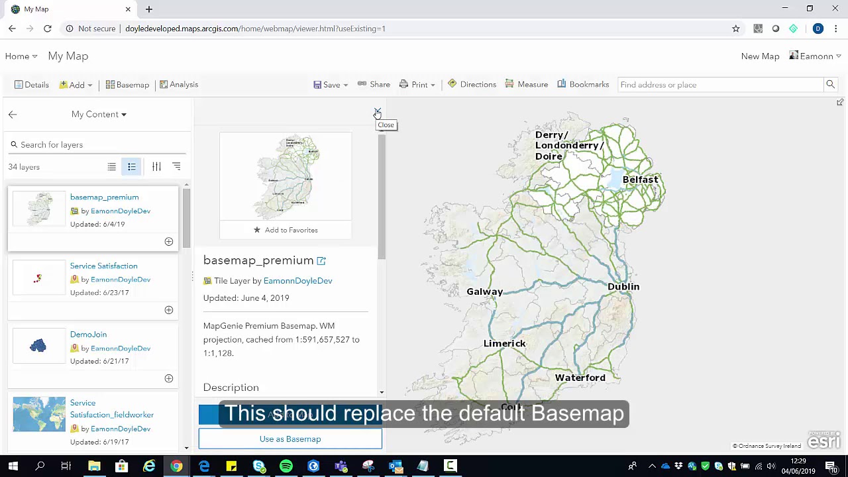Open DemoJoin layer title
This screenshot has width=848, height=477.
pyautogui.click(x=88, y=335)
